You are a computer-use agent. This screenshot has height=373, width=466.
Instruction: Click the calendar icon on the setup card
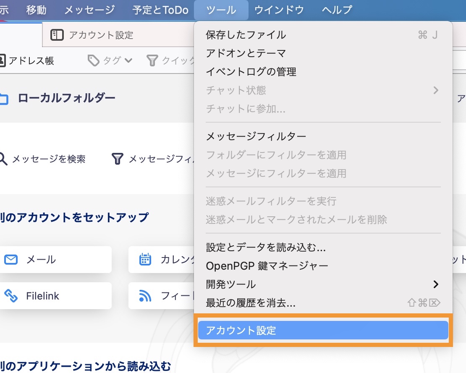pos(145,260)
